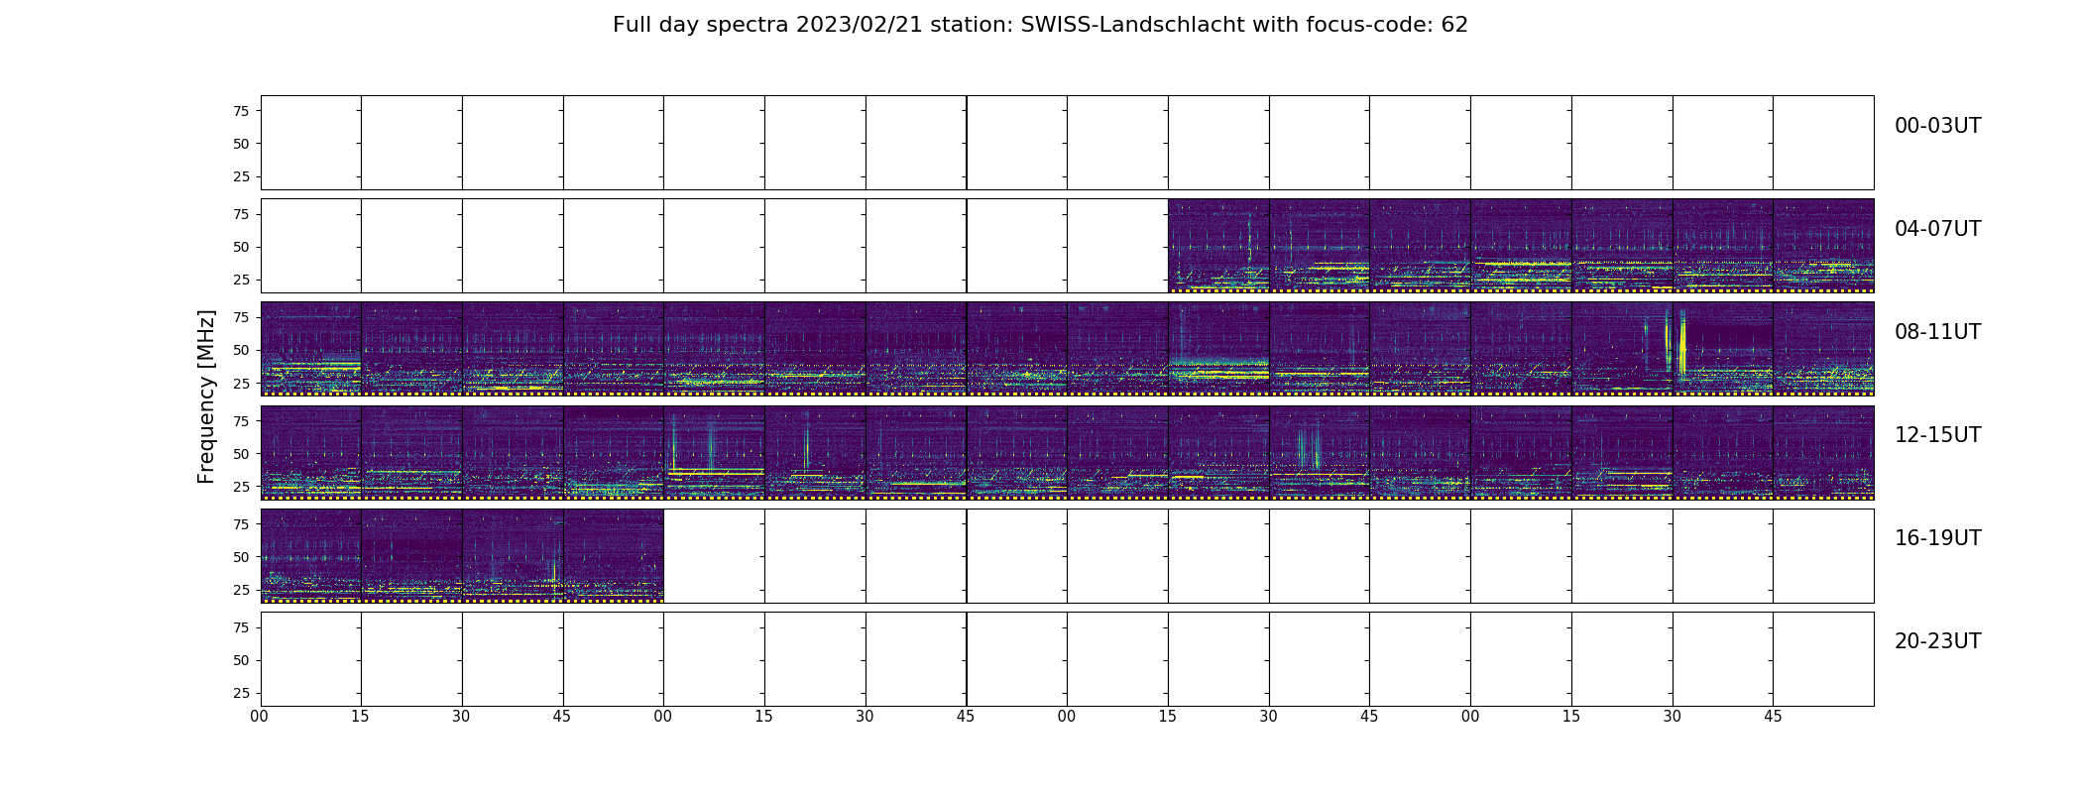The height and width of the screenshot is (793, 2082).
Task: Select the 04-07UT row label
Action: (1937, 229)
